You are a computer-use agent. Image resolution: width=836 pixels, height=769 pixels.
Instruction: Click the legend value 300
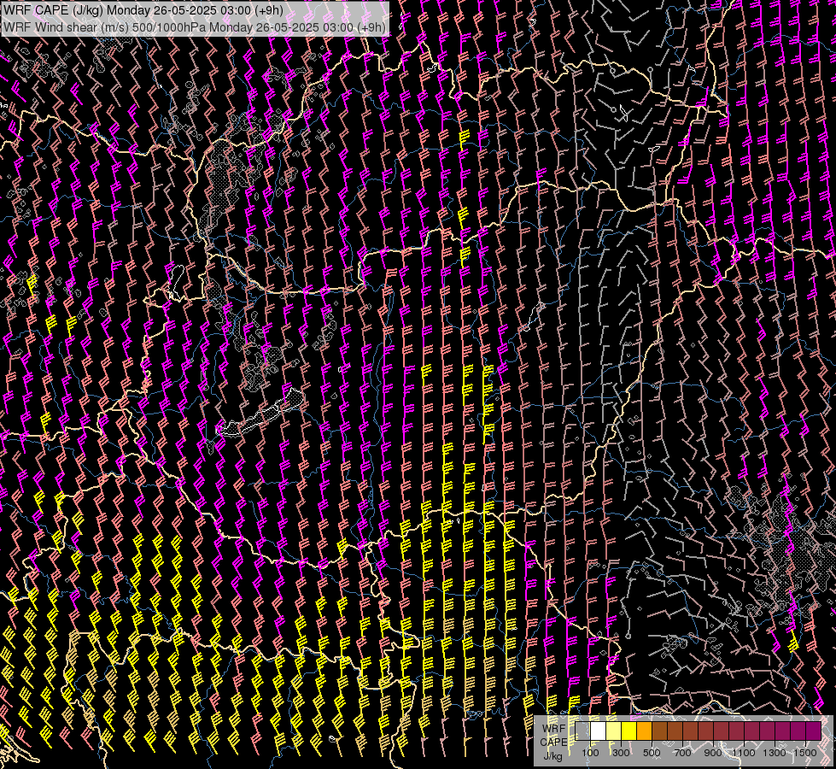[x=621, y=753]
